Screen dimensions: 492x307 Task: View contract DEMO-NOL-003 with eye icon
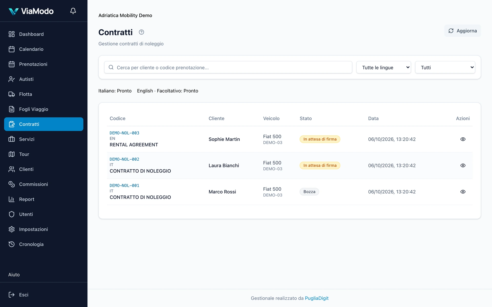point(463,139)
